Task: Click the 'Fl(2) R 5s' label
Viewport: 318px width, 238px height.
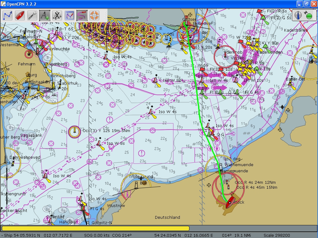Action: [x=277, y=11]
